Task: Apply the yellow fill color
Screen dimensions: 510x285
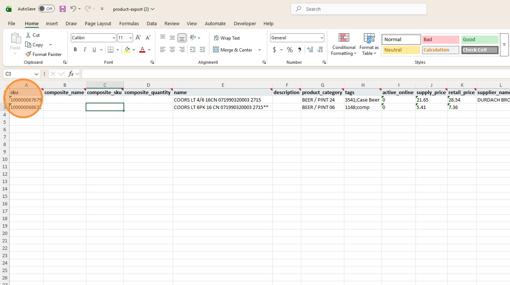Action: (x=127, y=50)
